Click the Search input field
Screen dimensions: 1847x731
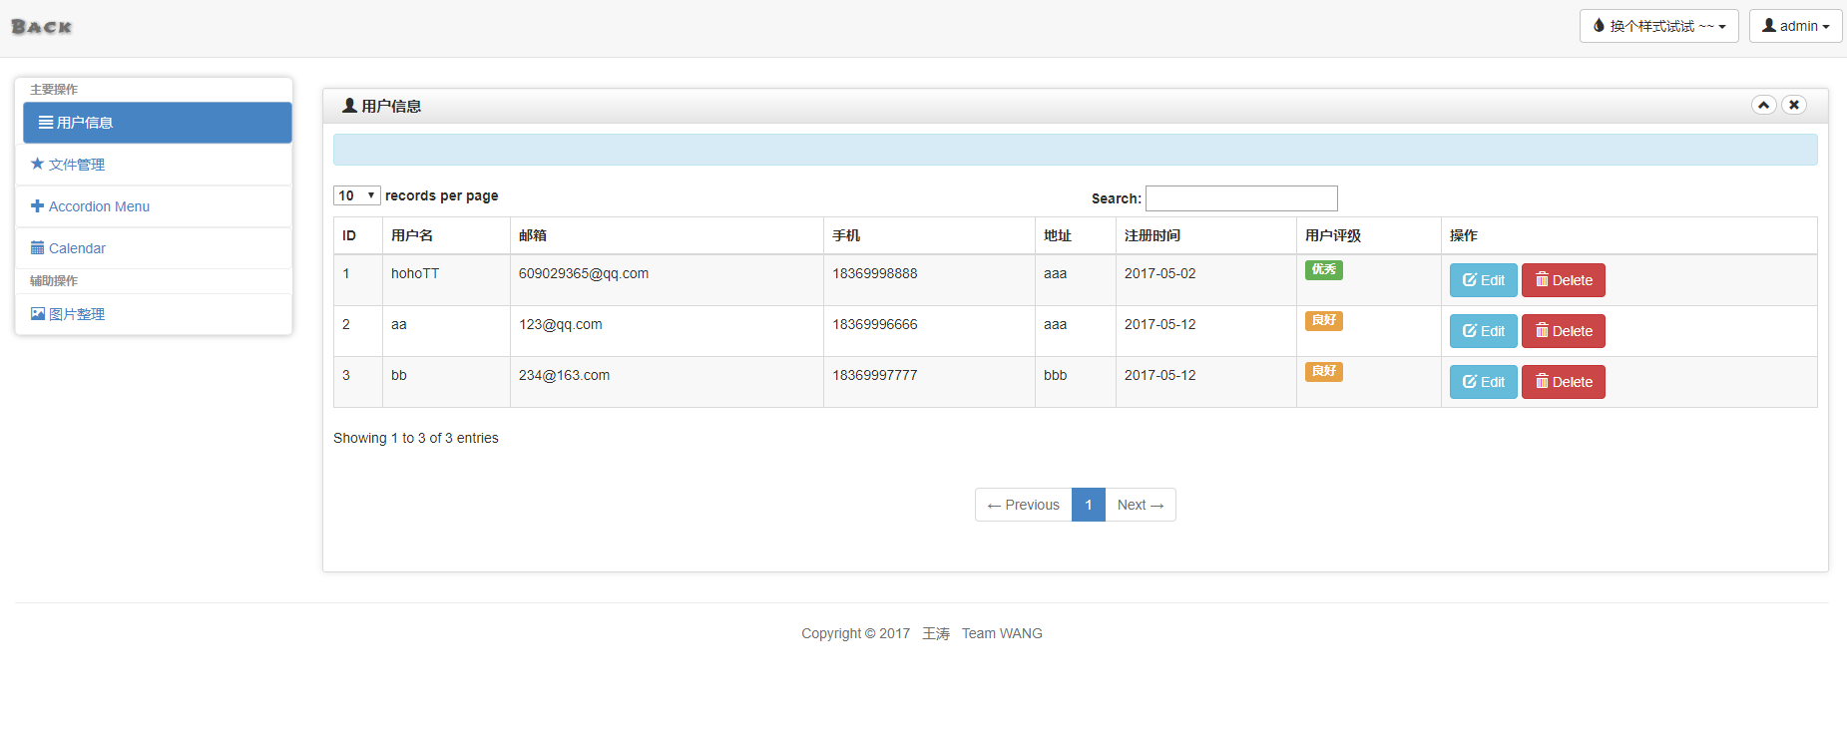[1241, 198]
